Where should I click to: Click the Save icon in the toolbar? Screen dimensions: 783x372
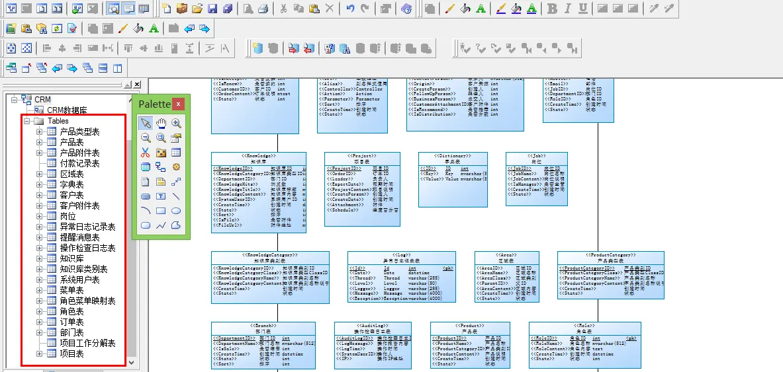[212, 9]
